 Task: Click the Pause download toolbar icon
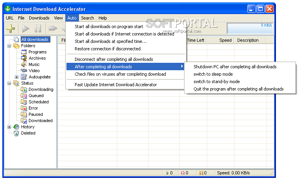[x=38, y=28]
